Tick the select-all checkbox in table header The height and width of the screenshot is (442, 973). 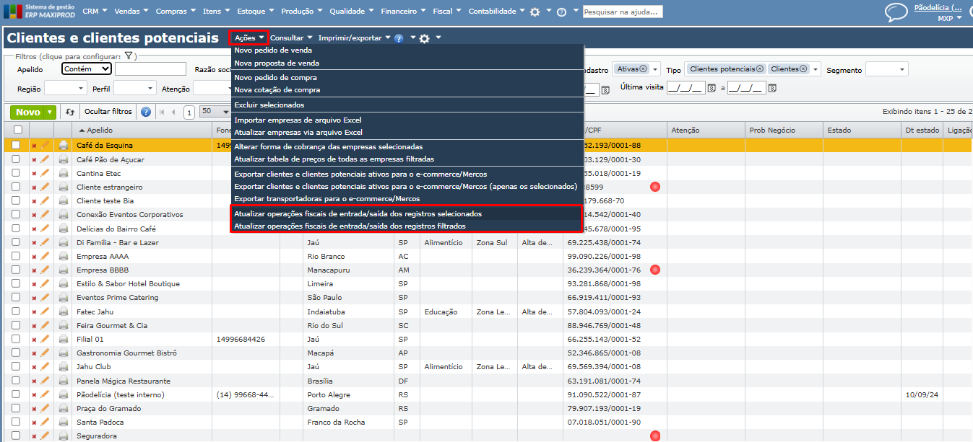[x=17, y=130]
